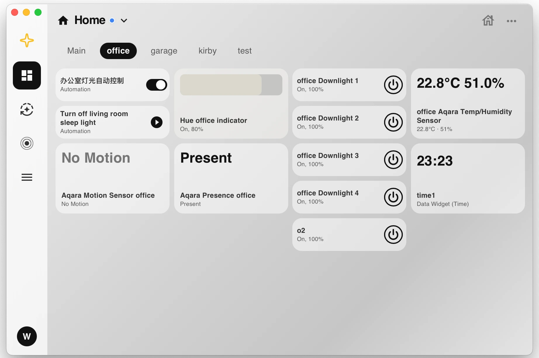Click the office Downlight 2 label
Screen dimensions: 539x358
[328, 118]
